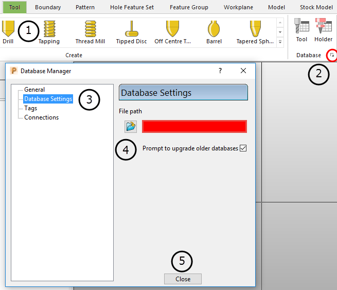Create an Off Centre Tipped tool
The height and width of the screenshot is (290, 337).
coord(172,32)
